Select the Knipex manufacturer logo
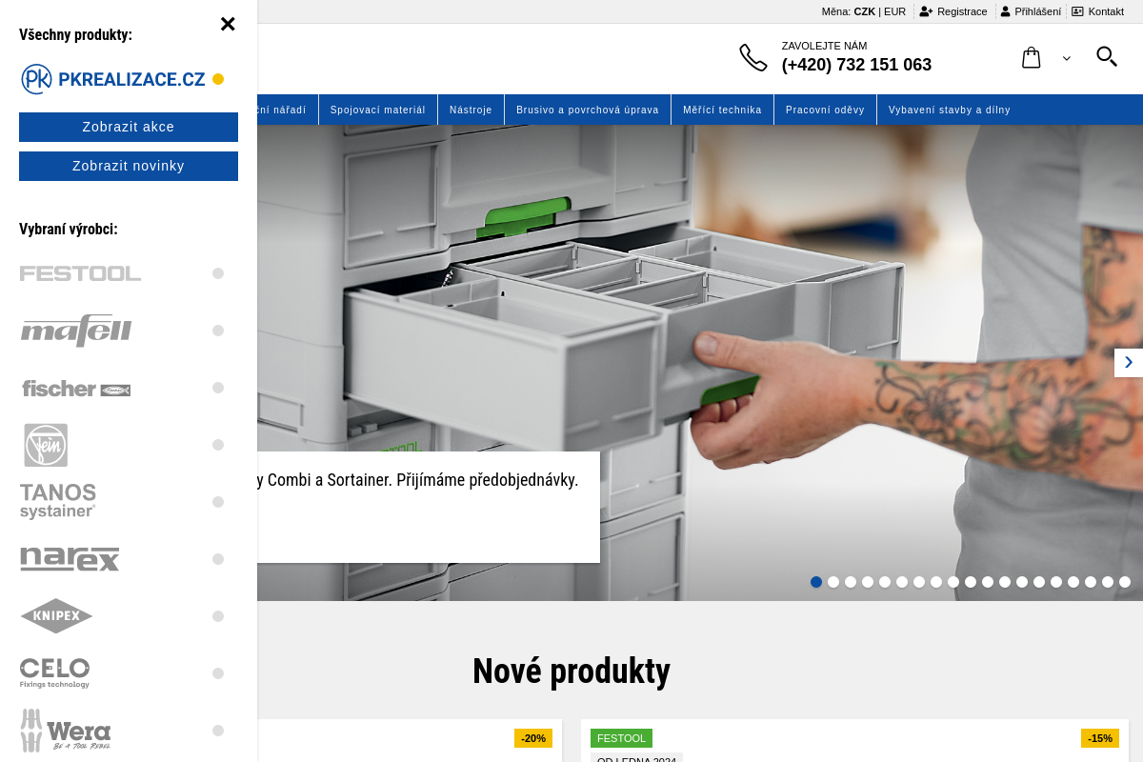Screen dimensions: 1143x762 (57, 616)
